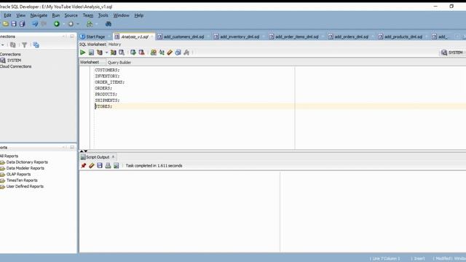
Task: Click the Refresh icon in Connections panel
Action: [x=13, y=45]
